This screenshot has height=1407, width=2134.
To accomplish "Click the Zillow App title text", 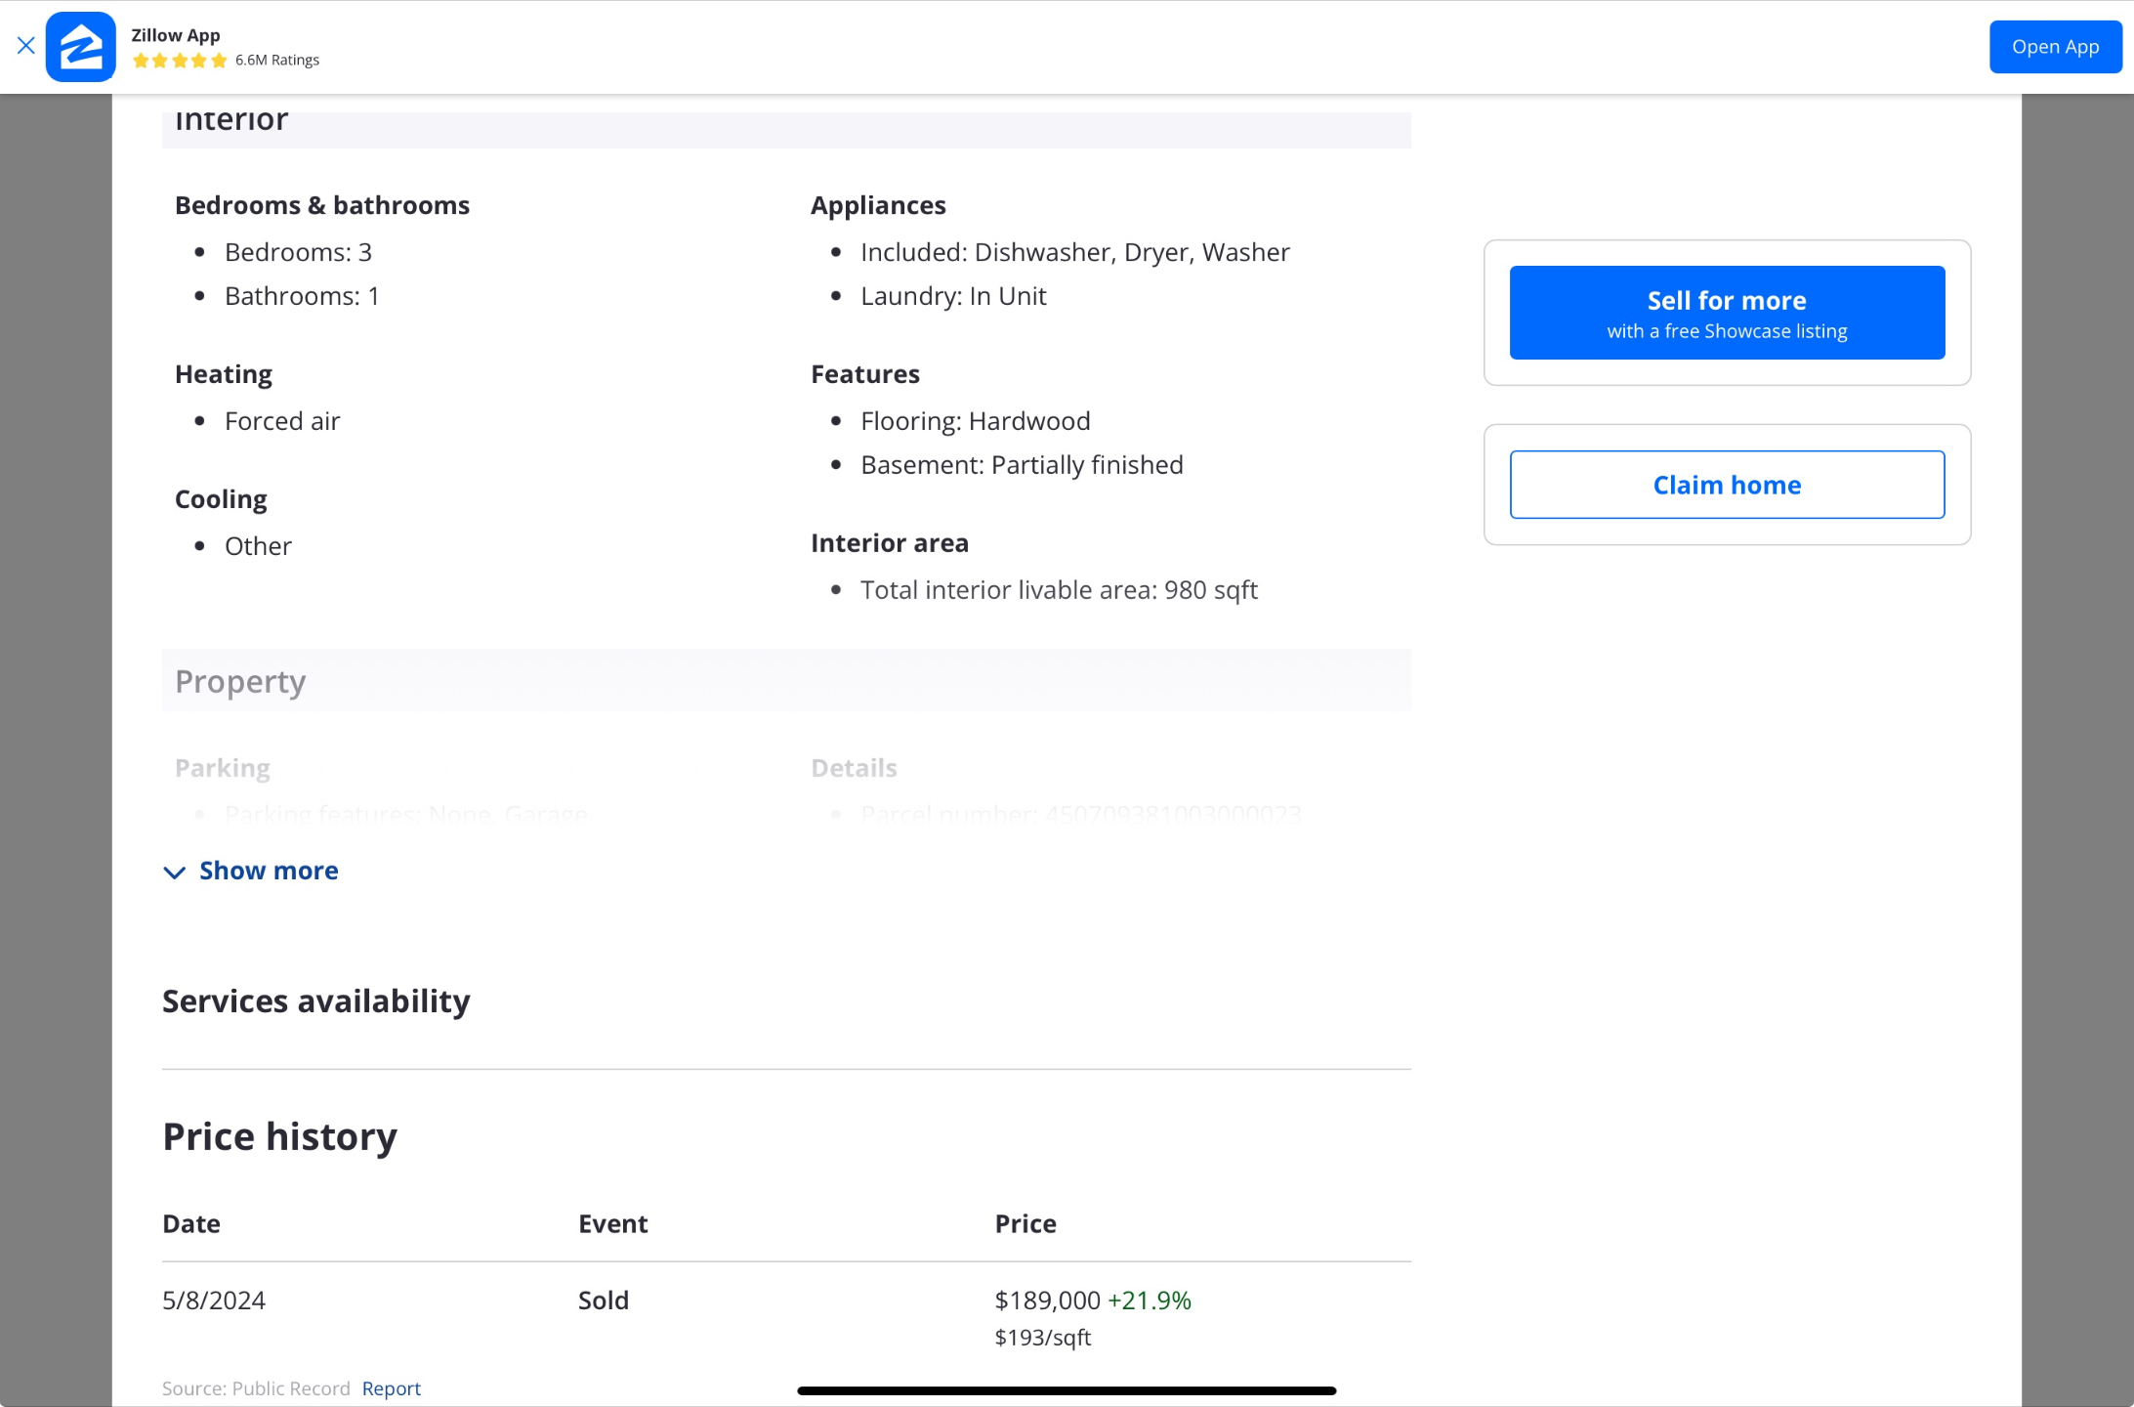I will (x=176, y=35).
